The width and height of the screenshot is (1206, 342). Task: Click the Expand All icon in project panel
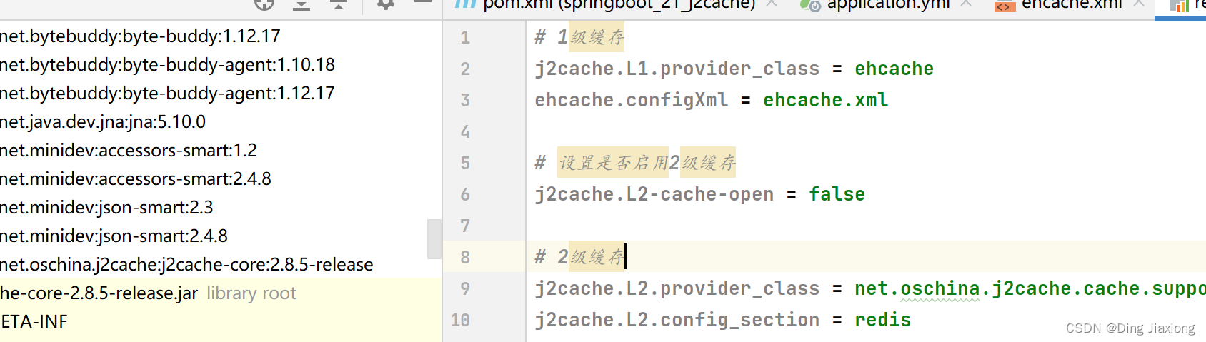(x=301, y=4)
